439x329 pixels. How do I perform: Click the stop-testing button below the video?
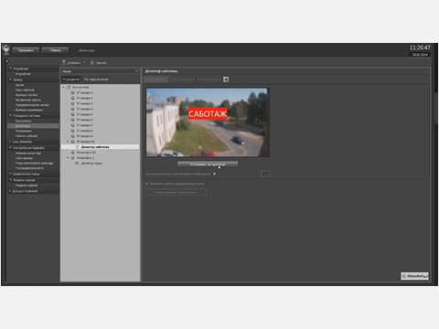point(208,164)
